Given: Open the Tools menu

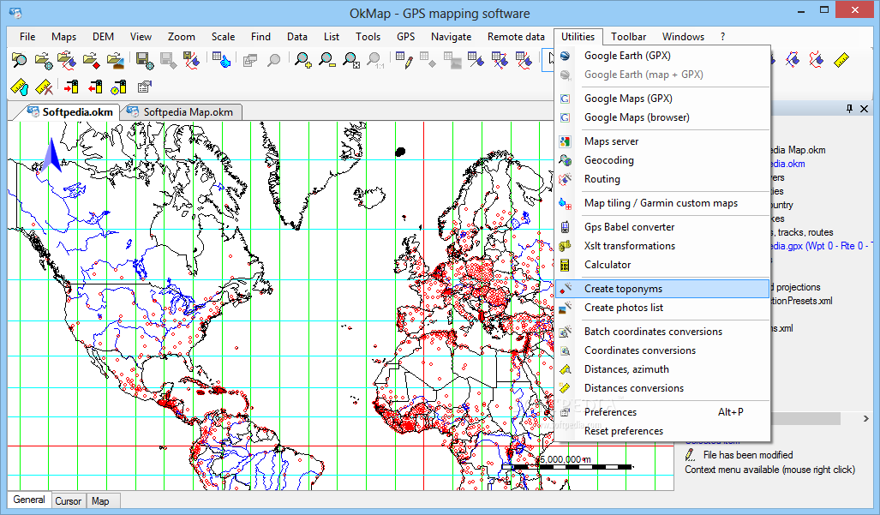Looking at the screenshot, I should (x=368, y=37).
